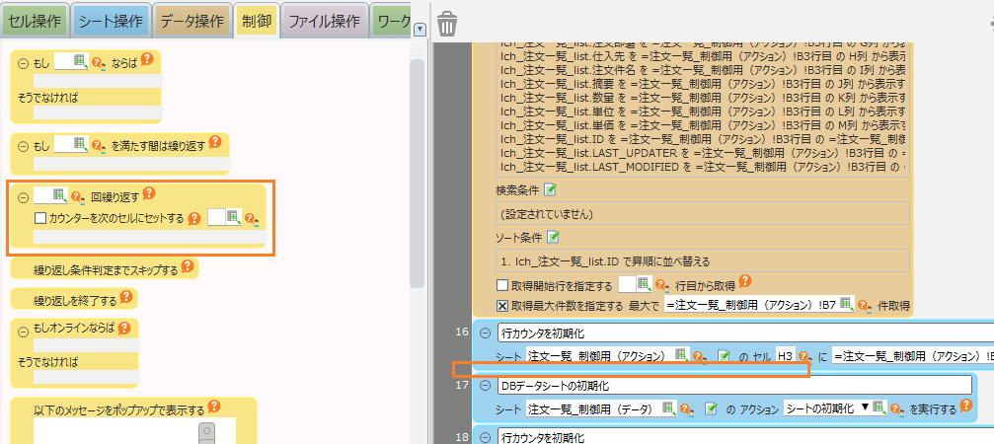Open sheet picker for 注文一覧_制御用（データ）
Viewport: 994px width, 444px height.
(x=669, y=407)
